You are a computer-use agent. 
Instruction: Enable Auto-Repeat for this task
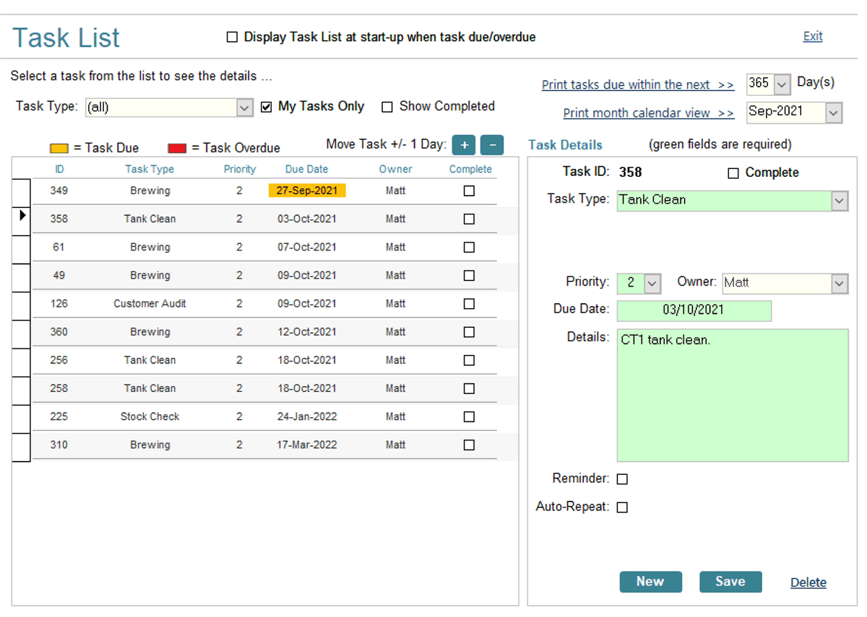point(622,507)
